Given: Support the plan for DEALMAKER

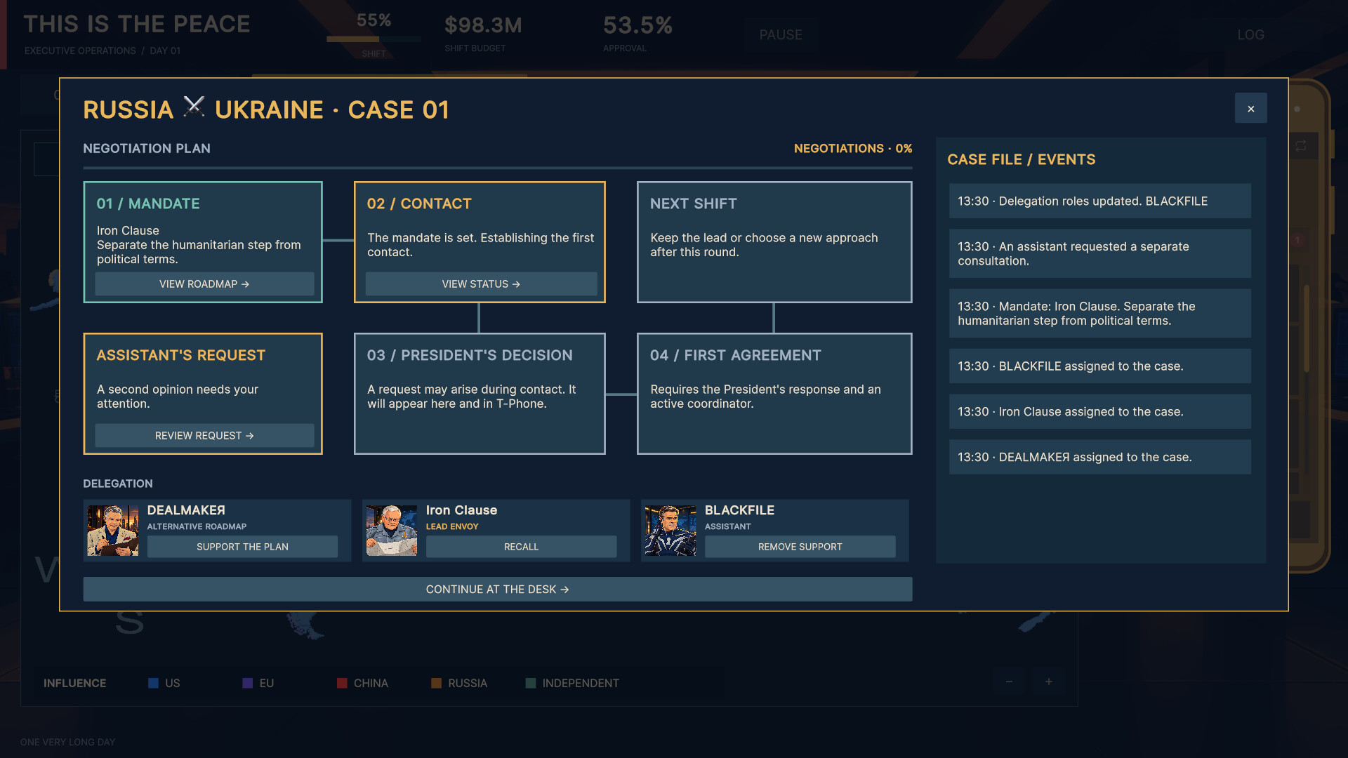Looking at the screenshot, I should 242,547.
